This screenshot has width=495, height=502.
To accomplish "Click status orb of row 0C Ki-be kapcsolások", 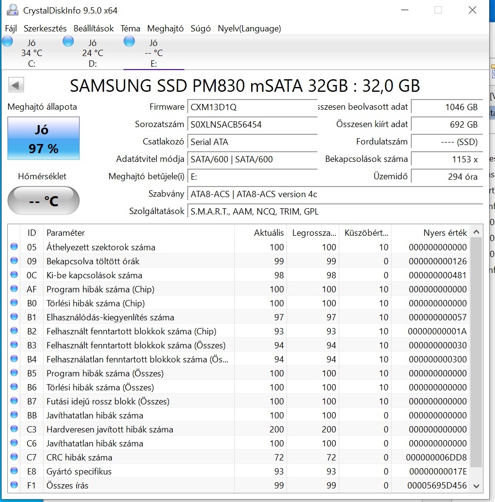I will click(x=14, y=275).
